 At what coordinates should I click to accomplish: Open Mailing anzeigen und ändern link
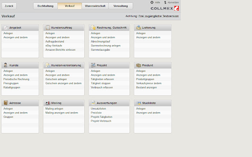pyautogui.click(x=61, y=113)
